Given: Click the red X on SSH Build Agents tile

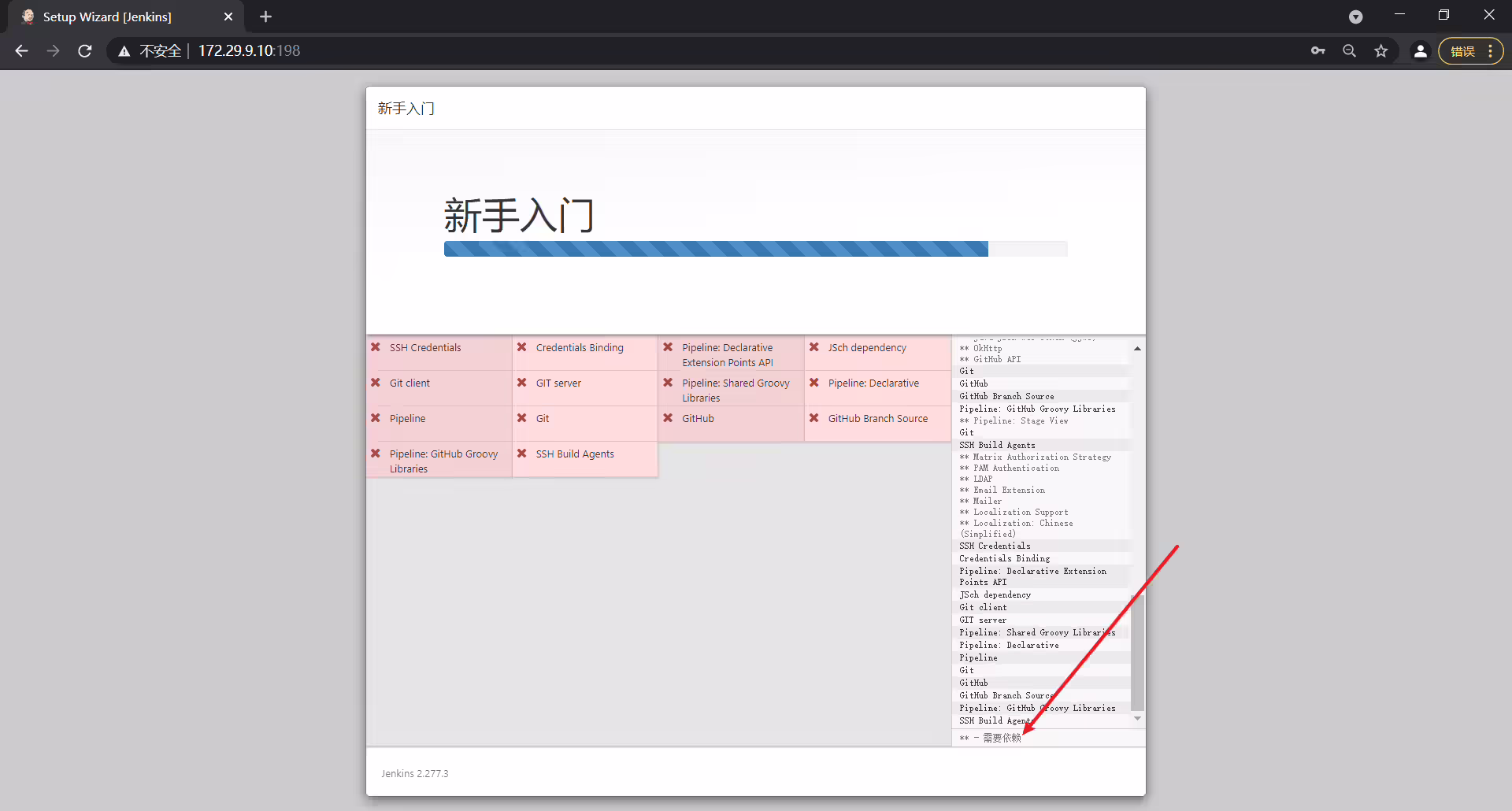Looking at the screenshot, I should click(x=521, y=454).
